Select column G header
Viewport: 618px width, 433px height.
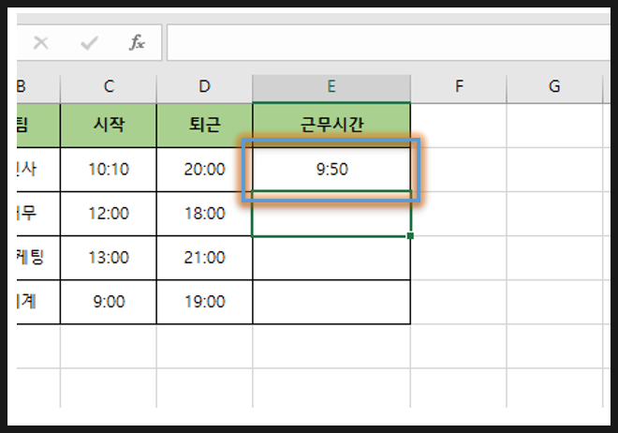tap(554, 86)
